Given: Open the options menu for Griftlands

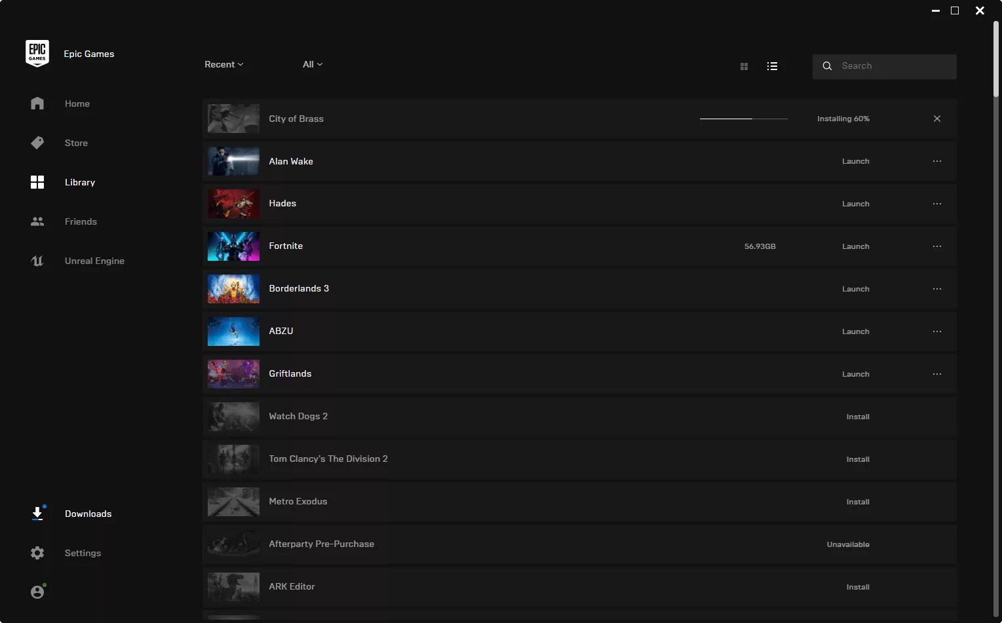Looking at the screenshot, I should tap(937, 374).
